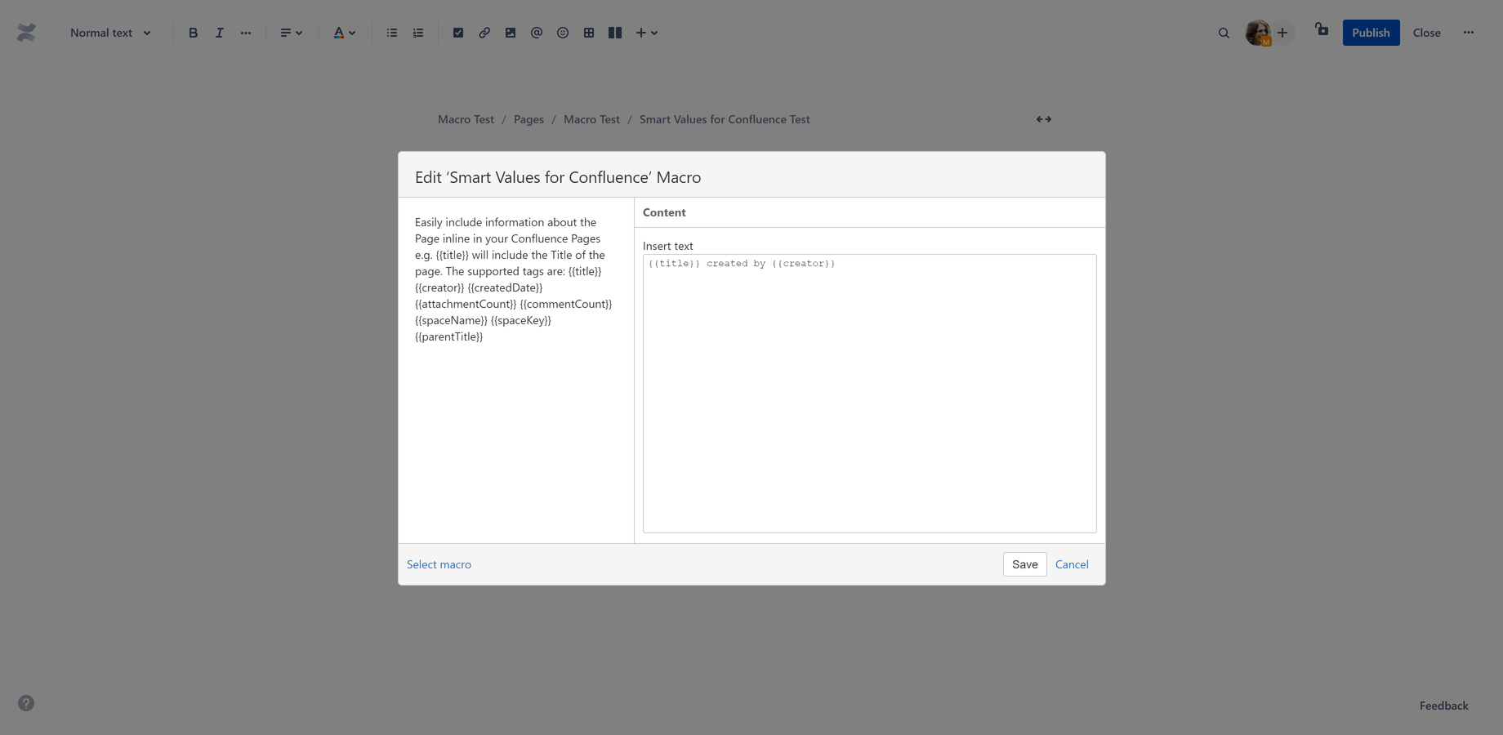Insert an emoji
The image size is (1503, 735).
[x=563, y=33]
